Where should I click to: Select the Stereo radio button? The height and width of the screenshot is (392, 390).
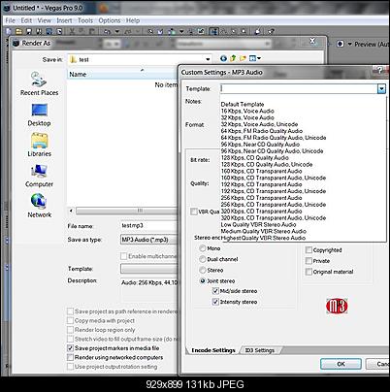coord(203,270)
